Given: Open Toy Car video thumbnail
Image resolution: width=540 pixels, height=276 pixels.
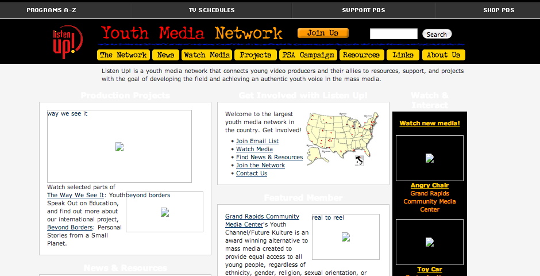Looking at the screenshot, I should (430, 242).
